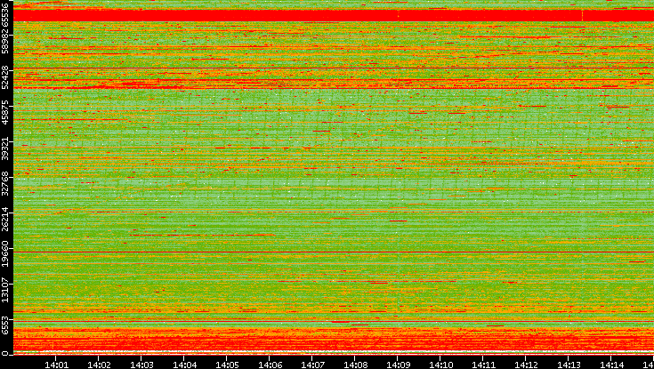654x369 pixels.
Task: Click the 0 value on vertical axis
Action: [4, 354]
